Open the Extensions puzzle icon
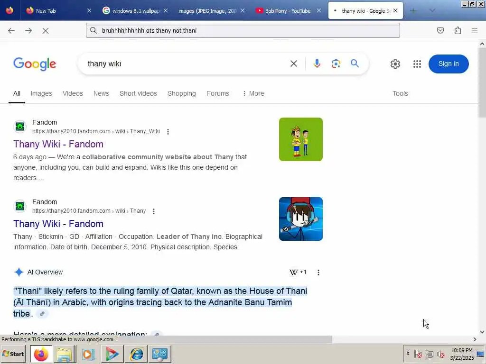The image size is (486, 364). 458,30
